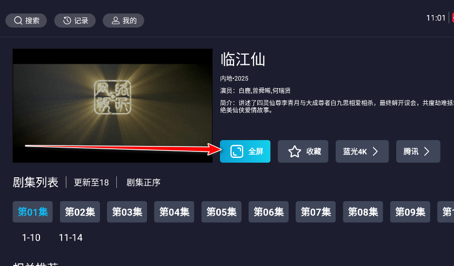454x266 pixels.
Task: Play episode 第02集
Action: click(80, 212)
